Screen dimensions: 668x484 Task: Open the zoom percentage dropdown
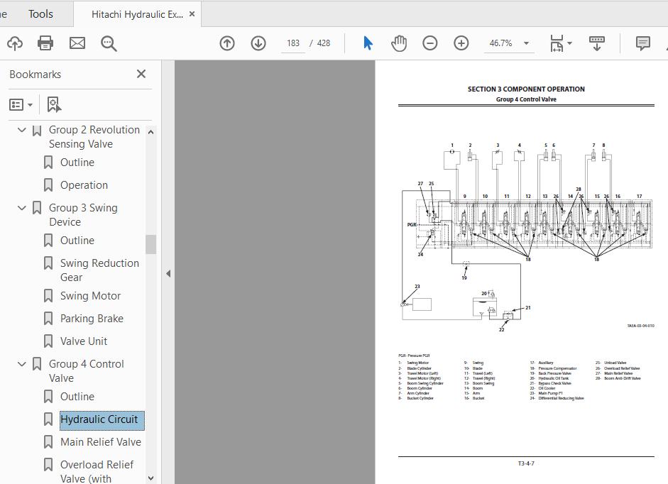[525, 43]
